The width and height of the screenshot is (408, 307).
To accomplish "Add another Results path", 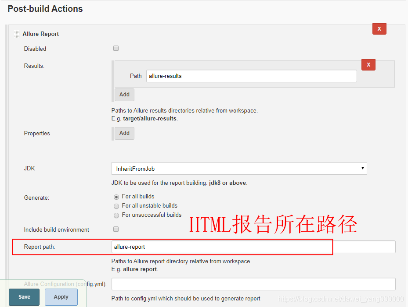I will click(124, 95).
